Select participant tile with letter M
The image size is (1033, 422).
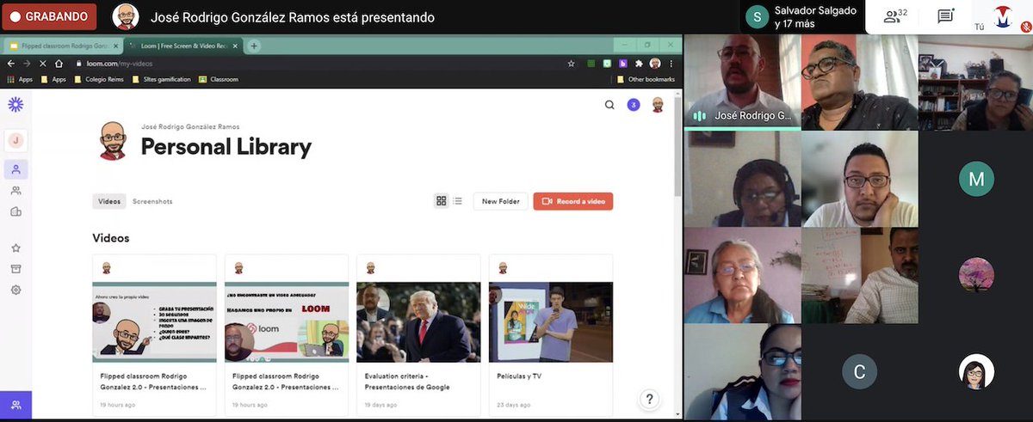tap(976, 179)
